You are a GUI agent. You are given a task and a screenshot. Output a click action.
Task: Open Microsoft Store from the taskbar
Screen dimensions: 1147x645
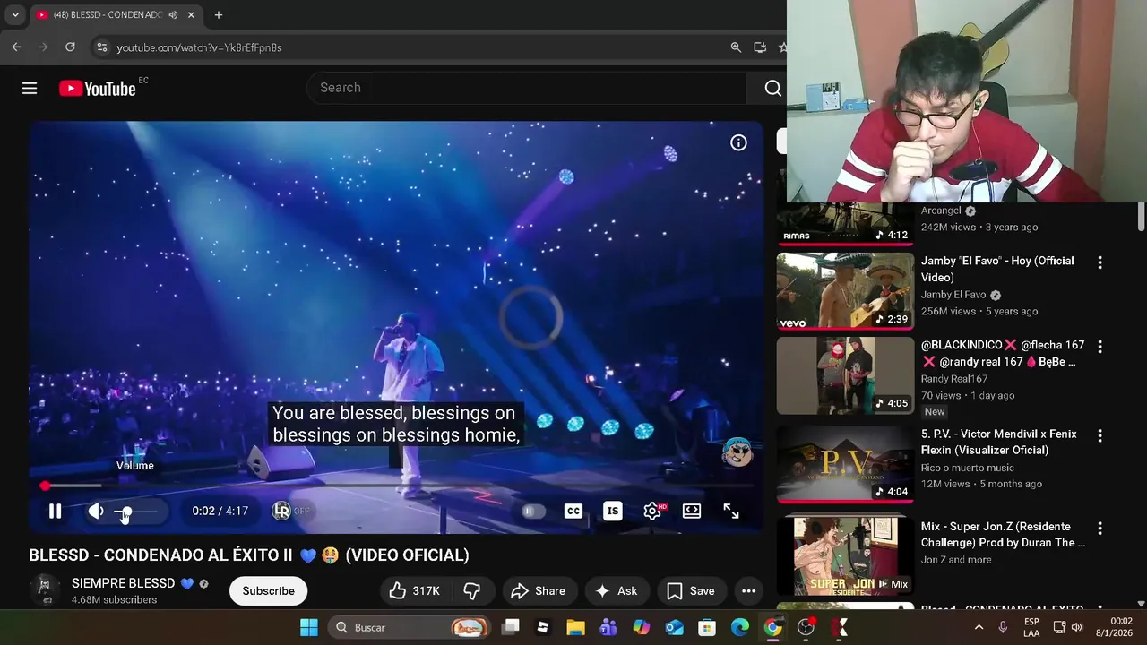707,627
